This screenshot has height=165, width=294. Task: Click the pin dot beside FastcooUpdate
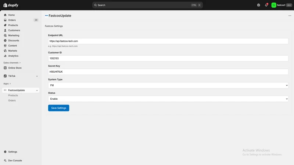pyautogui.click(x=37, y=90)
